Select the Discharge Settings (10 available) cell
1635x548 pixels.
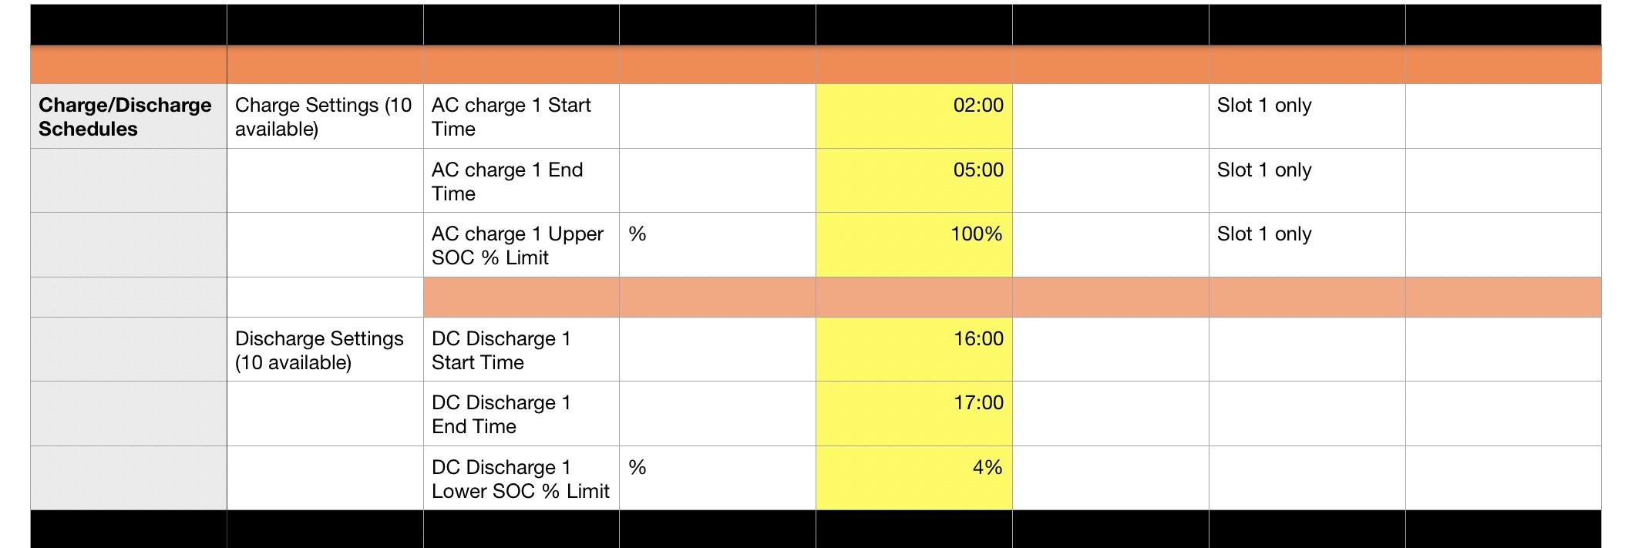coord(325,350)
